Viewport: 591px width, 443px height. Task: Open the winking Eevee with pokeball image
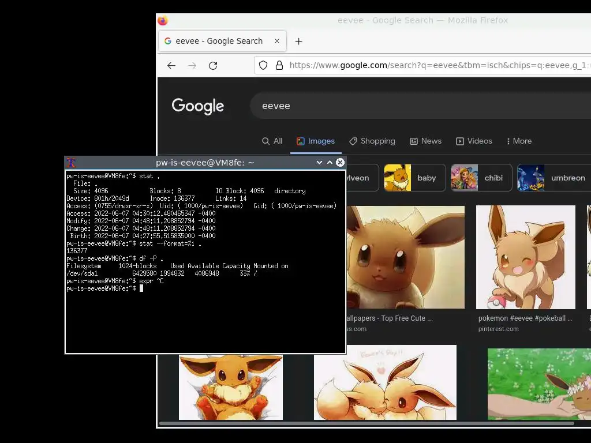click(x=525, y=257)
